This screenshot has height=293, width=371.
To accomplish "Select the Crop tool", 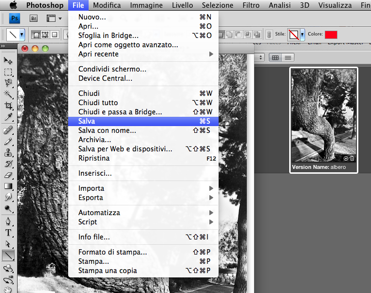I will coord(8,106).
